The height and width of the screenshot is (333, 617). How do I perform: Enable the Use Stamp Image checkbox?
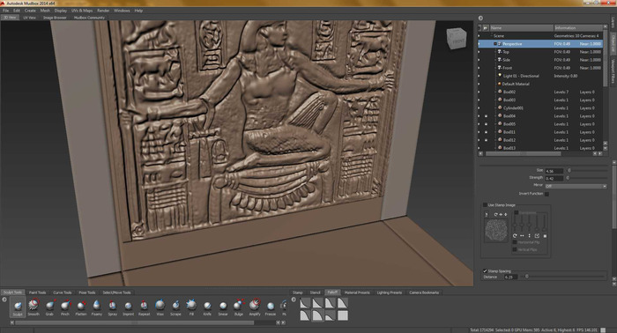(485, 205)
